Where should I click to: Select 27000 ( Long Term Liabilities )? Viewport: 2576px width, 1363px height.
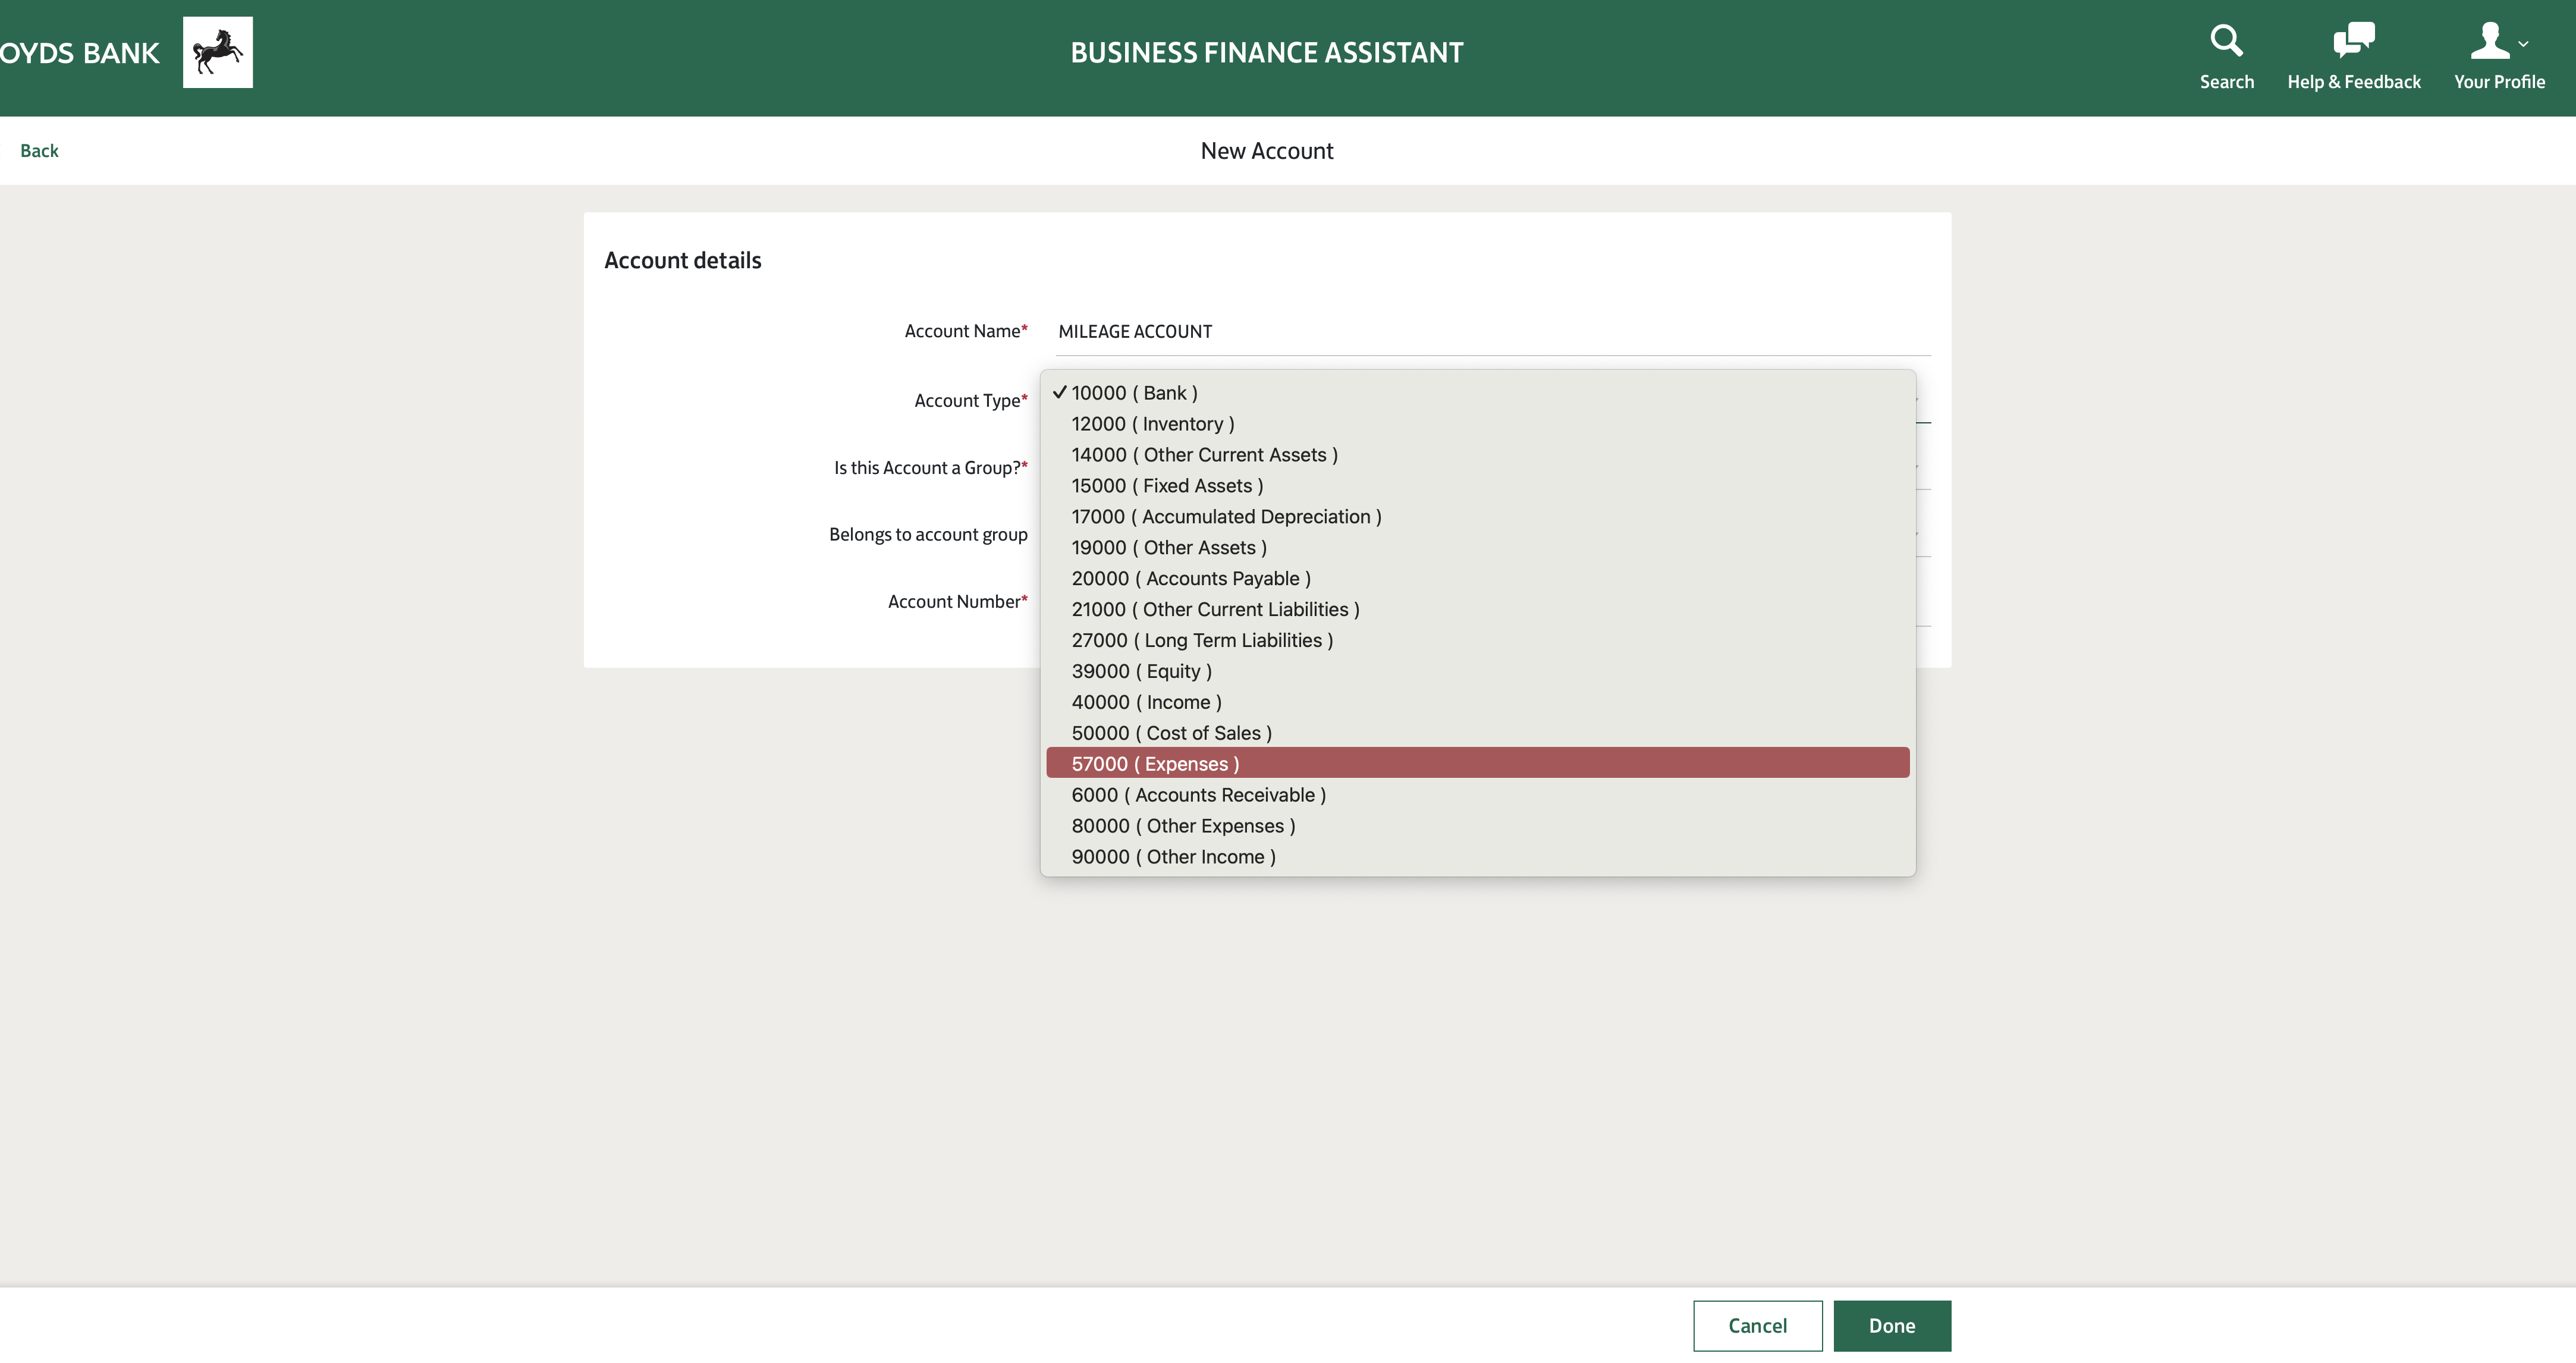pos(1478,641)
